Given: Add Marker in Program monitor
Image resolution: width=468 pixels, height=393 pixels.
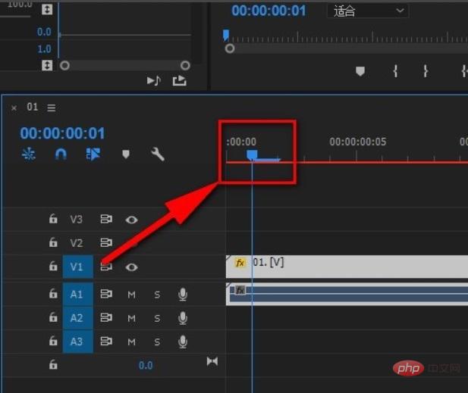Looking at the screenshot, I should click(x=360, y=71).
